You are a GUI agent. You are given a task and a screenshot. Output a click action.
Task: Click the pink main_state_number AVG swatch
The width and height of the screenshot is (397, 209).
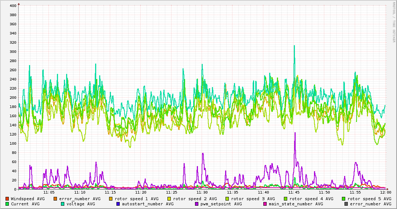[265, 204]
